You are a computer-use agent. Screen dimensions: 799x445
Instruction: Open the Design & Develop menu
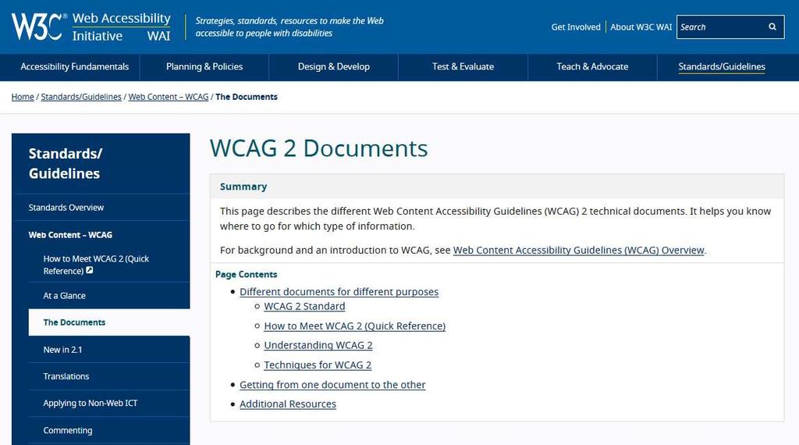[334, 67]
